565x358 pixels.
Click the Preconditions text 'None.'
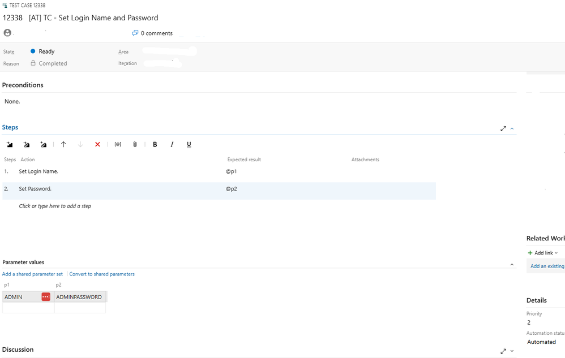pyautogui.click(x=12, y=101)
